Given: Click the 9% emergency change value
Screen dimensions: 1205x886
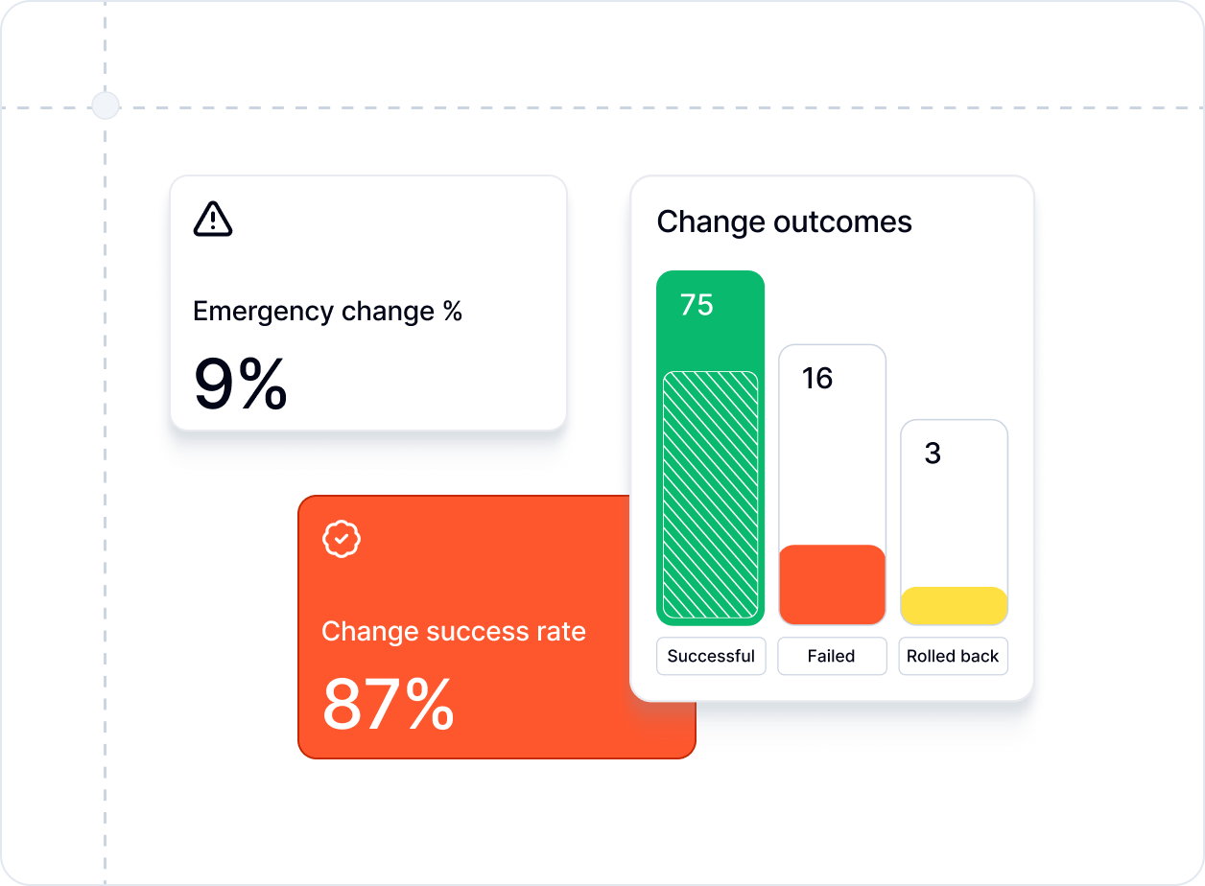Looking at the screenshot, I should pyautogui.click(x=240, y=385).
